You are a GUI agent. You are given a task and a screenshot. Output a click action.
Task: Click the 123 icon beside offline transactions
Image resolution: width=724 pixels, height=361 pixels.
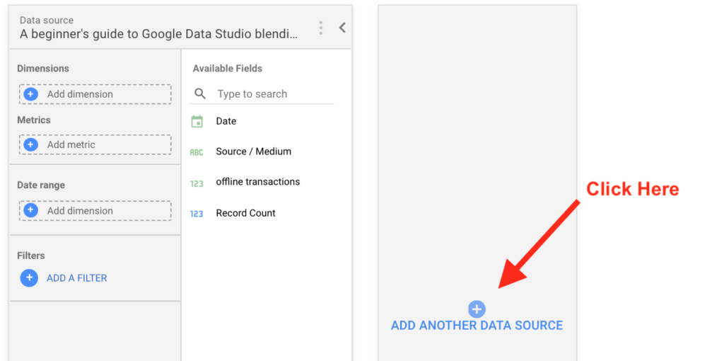[x=197, y=183]
